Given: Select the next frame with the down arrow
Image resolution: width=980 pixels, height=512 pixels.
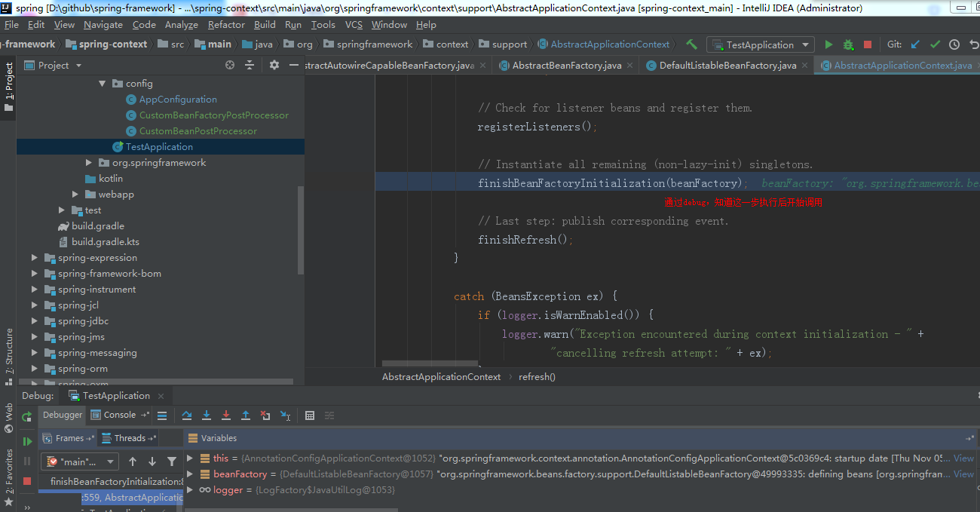Looking at the screenshot, I should point(152,461).
